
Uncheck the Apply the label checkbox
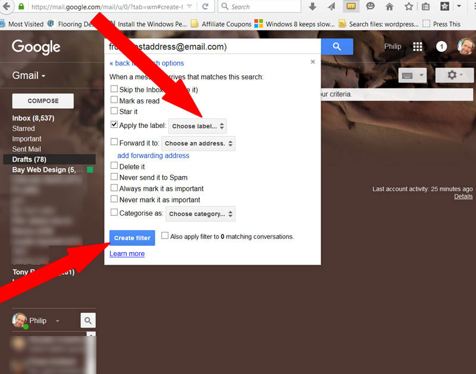(x=114, y=125)
